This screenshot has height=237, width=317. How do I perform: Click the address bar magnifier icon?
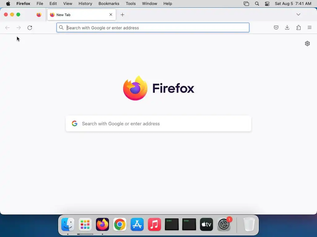(x=61, y=27)
